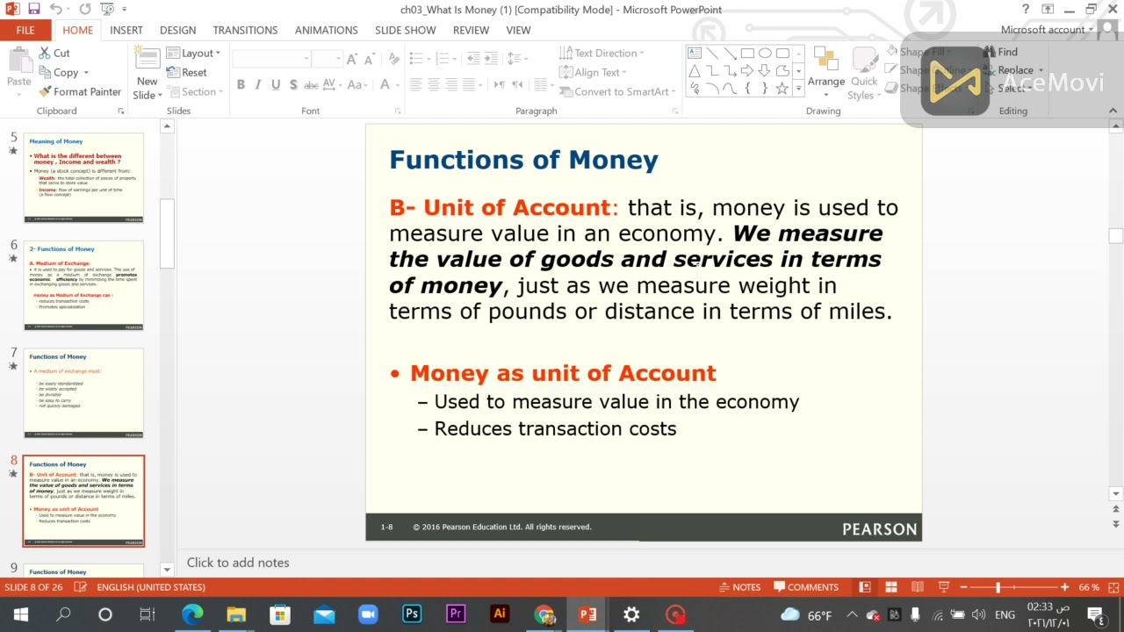Image resolution: width=1124 pixels, height=632 pixels.
Task: Switch to the DESIGN tab
Action: pos(177,30)
